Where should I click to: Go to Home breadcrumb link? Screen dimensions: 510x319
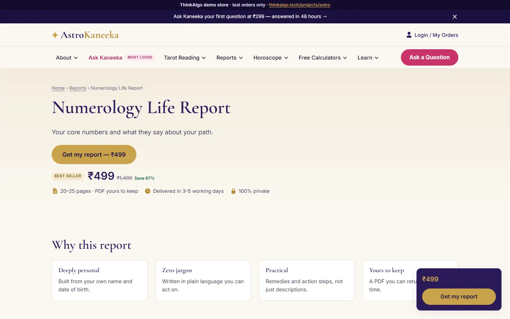58,88
